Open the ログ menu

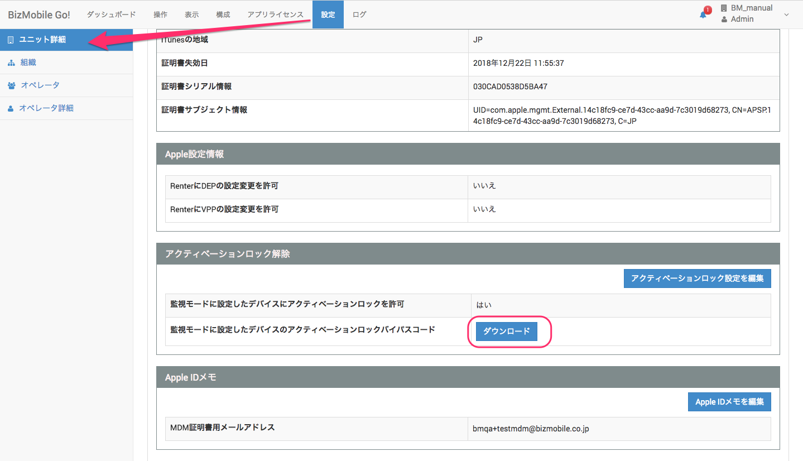[x=359, y=15]
